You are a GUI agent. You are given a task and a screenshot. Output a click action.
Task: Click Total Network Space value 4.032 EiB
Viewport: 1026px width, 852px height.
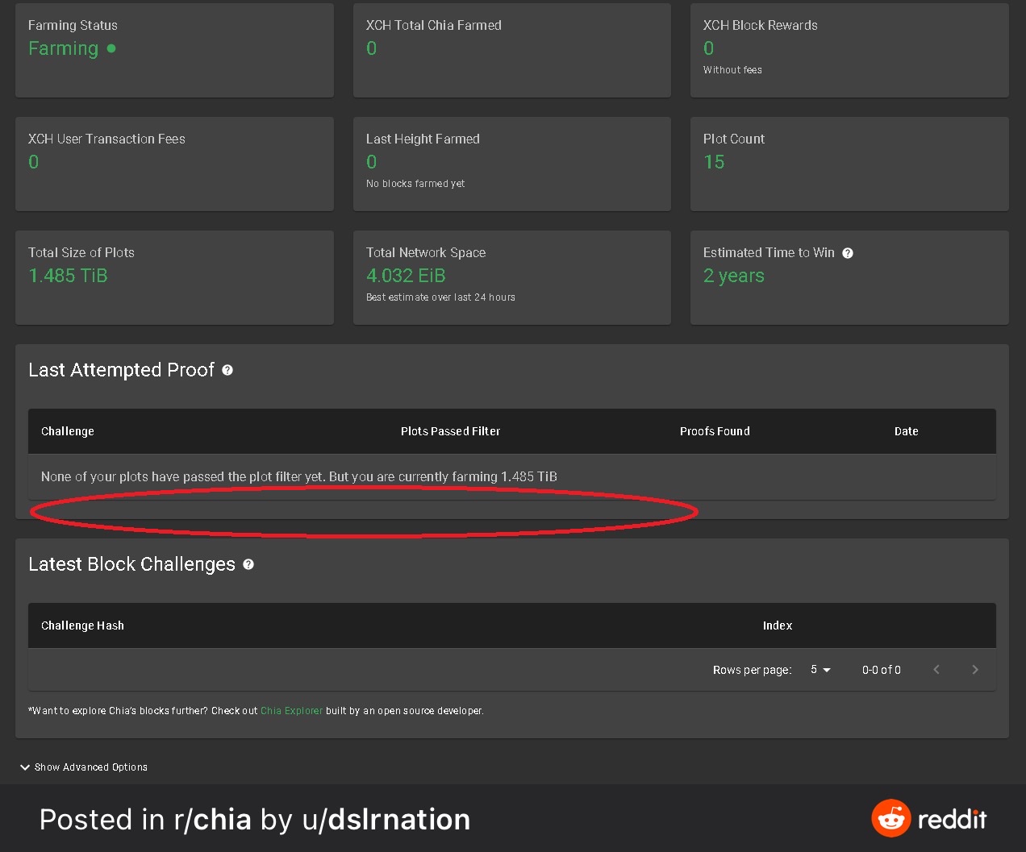pyautogui.click(x=406, y=276)
